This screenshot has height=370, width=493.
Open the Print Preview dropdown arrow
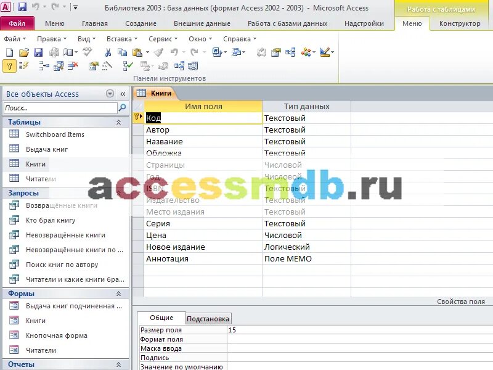76,52
